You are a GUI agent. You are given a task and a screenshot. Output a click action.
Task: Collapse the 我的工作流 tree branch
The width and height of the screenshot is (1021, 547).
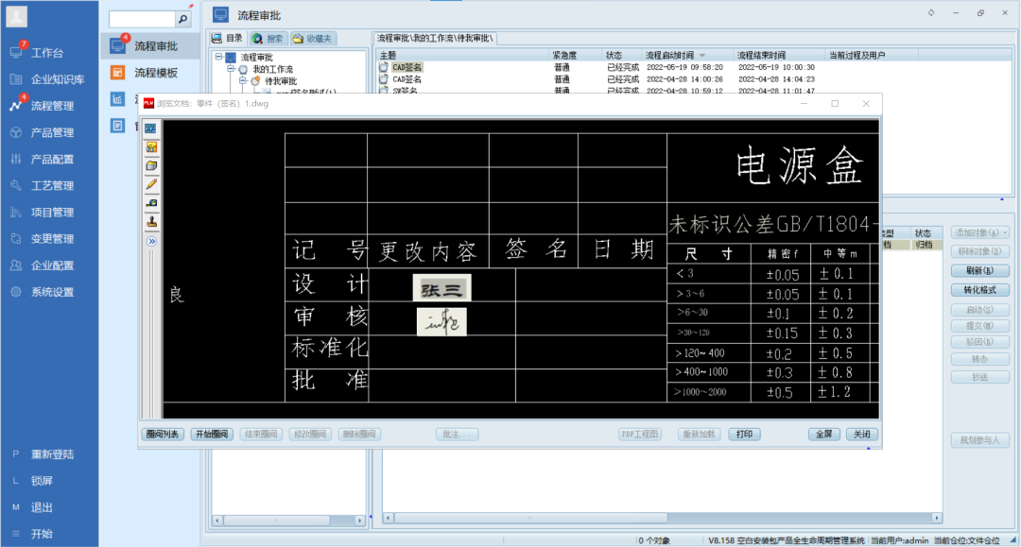229,67
